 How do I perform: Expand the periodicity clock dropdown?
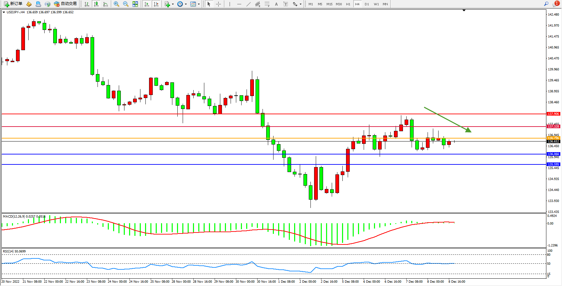tap(186, 4)
